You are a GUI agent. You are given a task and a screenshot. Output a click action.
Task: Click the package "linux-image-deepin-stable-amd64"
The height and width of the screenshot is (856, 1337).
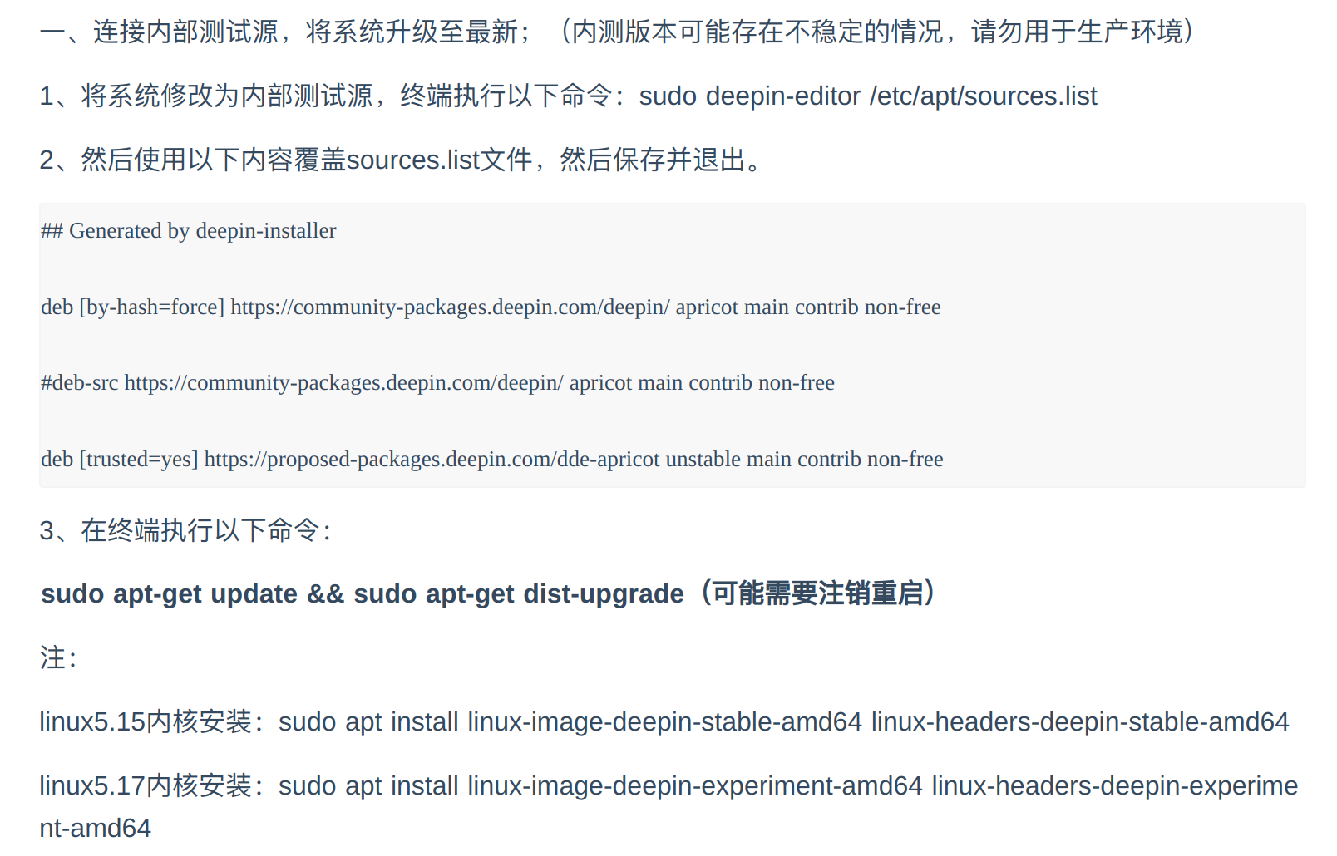coord(665,721)
